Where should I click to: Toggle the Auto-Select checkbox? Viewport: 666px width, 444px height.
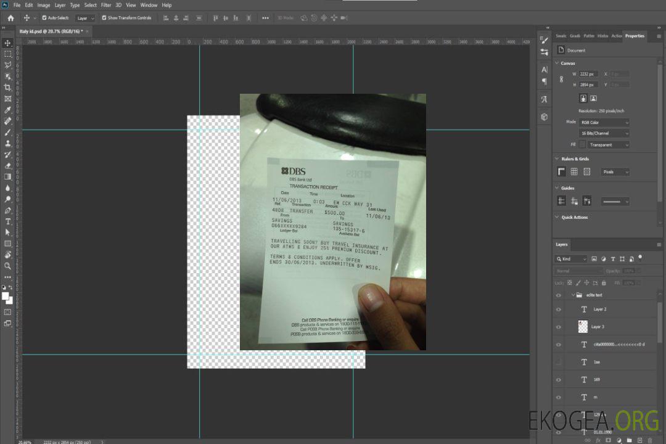click(44, 18)
